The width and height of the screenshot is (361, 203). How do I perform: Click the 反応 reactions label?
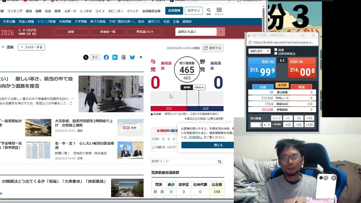pos(95,57)
